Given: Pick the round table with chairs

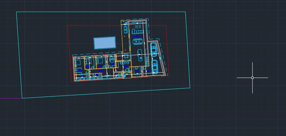Looking at the screenshot, I should pos(126,56).
